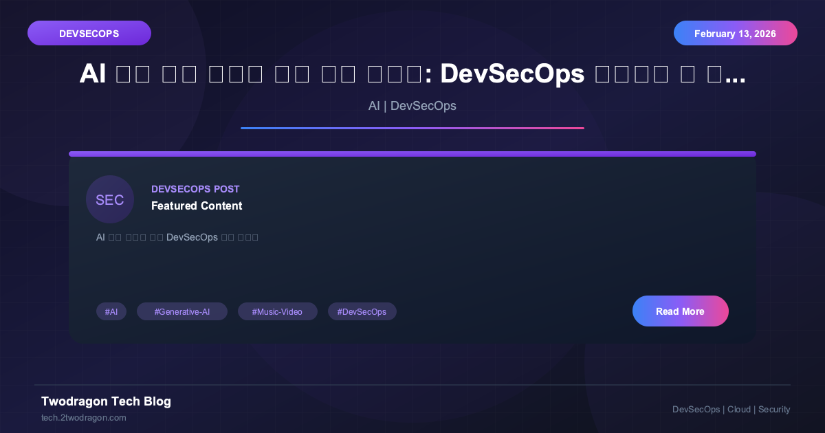The height and width of the screenshot is (433, 825).
Task: Click the gradient on the Read More button
Action: (680, 311)
